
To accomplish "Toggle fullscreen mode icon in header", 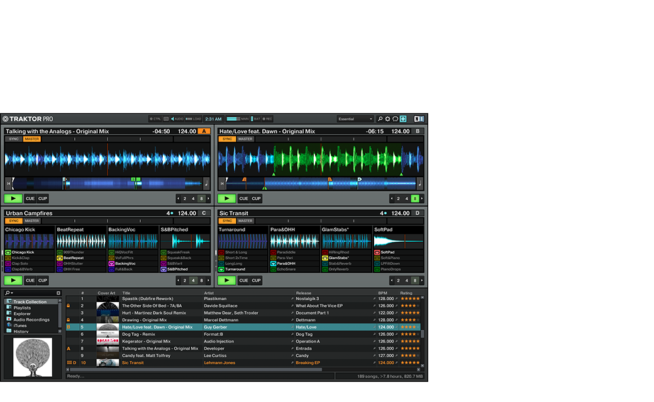I will click(x=403, y=119).
